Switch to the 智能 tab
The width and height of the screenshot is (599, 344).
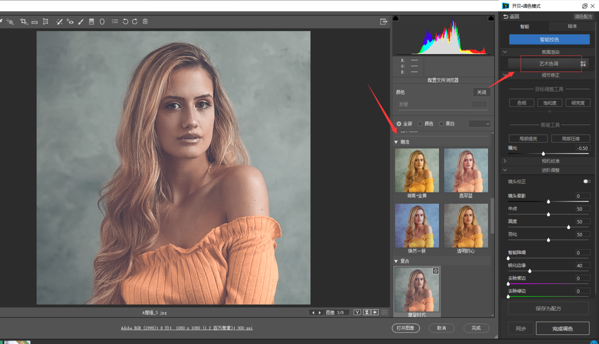[525, 27]
